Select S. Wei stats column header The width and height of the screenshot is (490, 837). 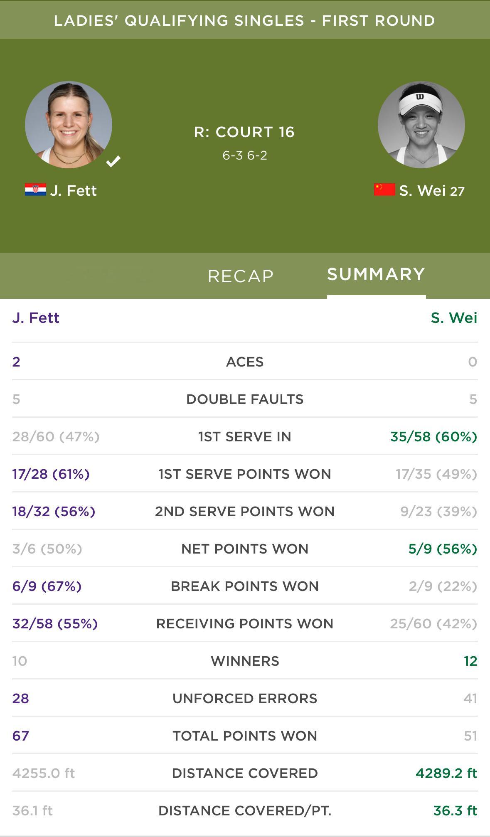(454, 318)
